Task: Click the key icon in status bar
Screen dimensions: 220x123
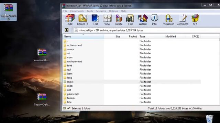Action: click(68, 108)
